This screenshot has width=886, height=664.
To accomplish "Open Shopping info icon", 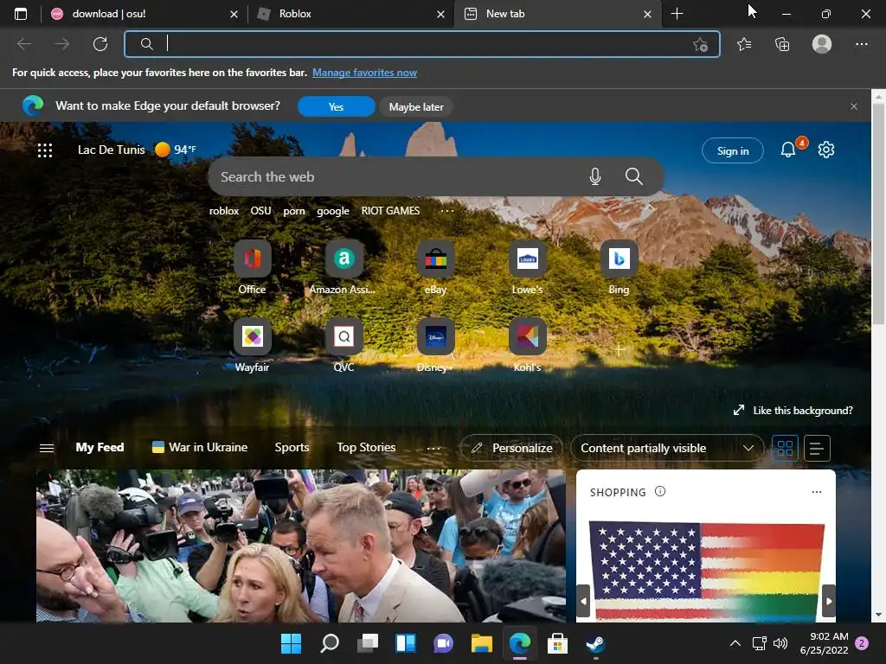I will (660, 491).
